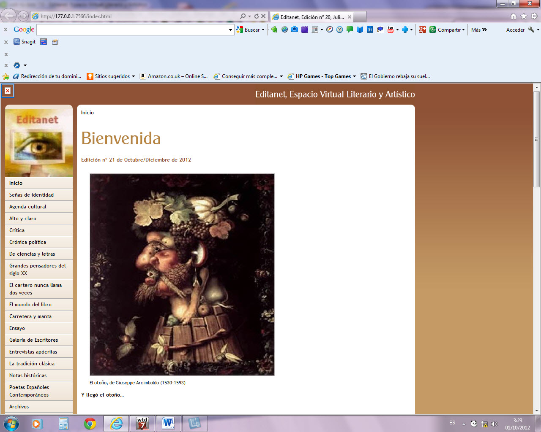The image size is (541, 432).
Task: Open Galería de Escritores menu item
Action: pos(39,340)
